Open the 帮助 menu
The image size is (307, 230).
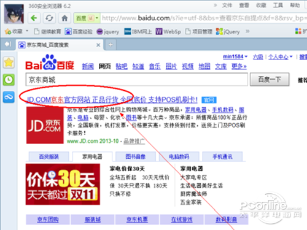coord(295,6)
